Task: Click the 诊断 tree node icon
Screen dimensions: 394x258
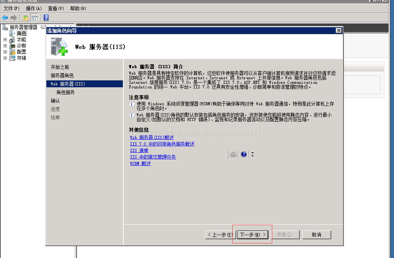Action: coord(12,46)
